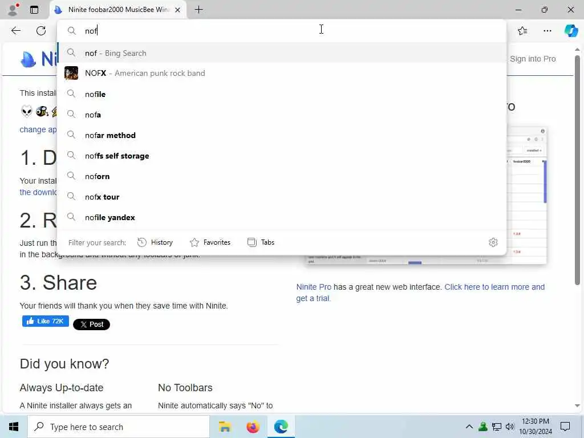584x438 pixels.
Task: Filter search by Tabs
Action: click(x=261, y=242)
